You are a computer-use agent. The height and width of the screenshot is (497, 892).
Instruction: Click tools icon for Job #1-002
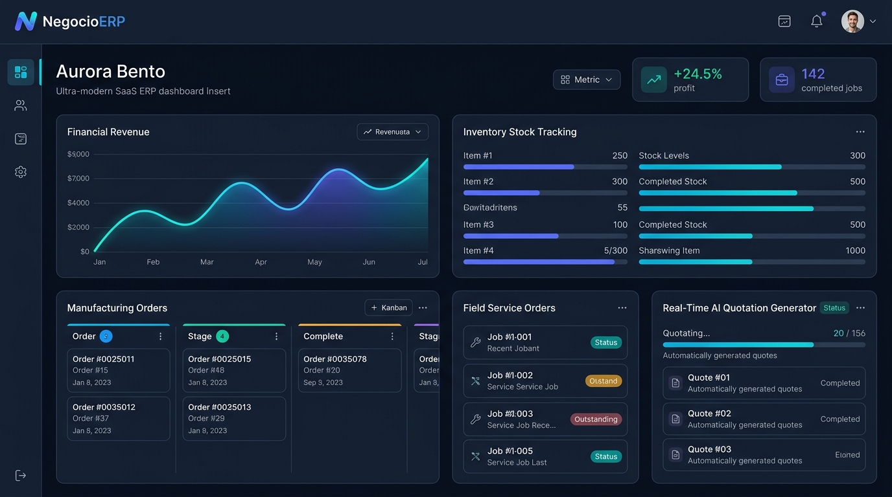pyautogui.click(x=475, y=381)
